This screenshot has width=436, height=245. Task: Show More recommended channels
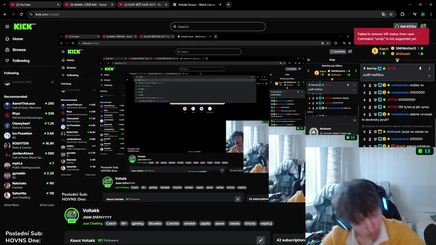tap(11, 205)
